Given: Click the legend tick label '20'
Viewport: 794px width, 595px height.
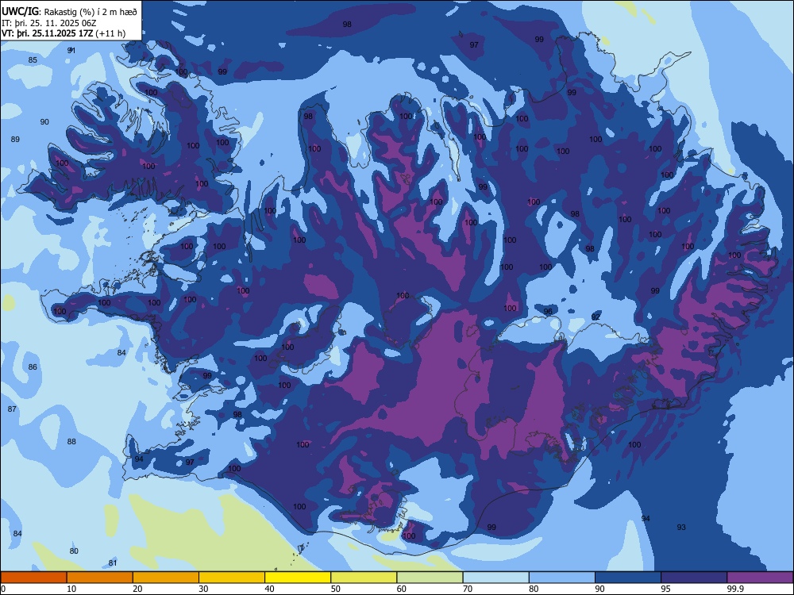Looking at the screenshot, I should coord(137,589).
